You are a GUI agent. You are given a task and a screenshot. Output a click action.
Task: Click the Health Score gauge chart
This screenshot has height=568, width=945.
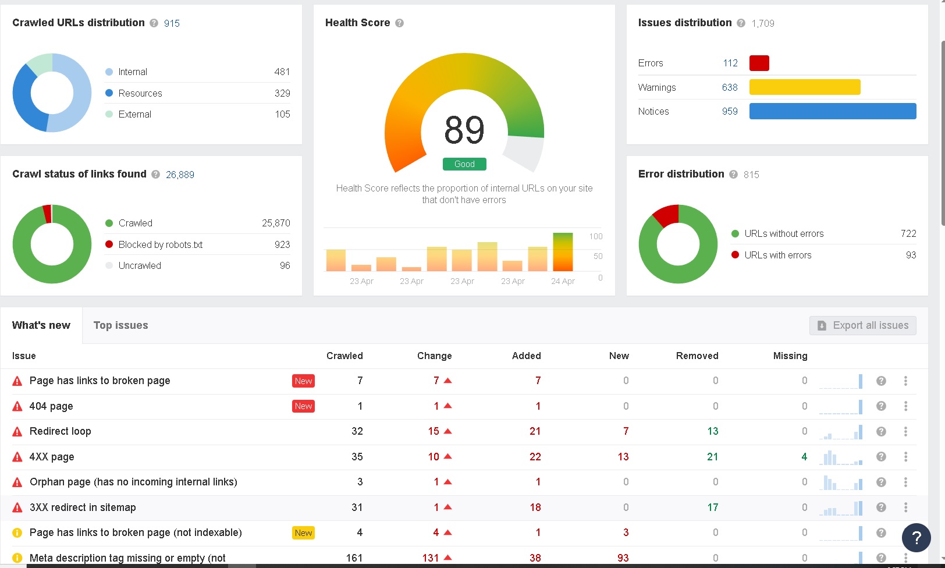pos(464,113)
